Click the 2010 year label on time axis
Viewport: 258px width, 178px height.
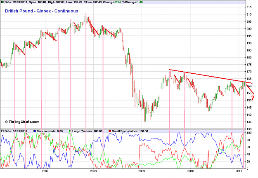pos(191,171)
